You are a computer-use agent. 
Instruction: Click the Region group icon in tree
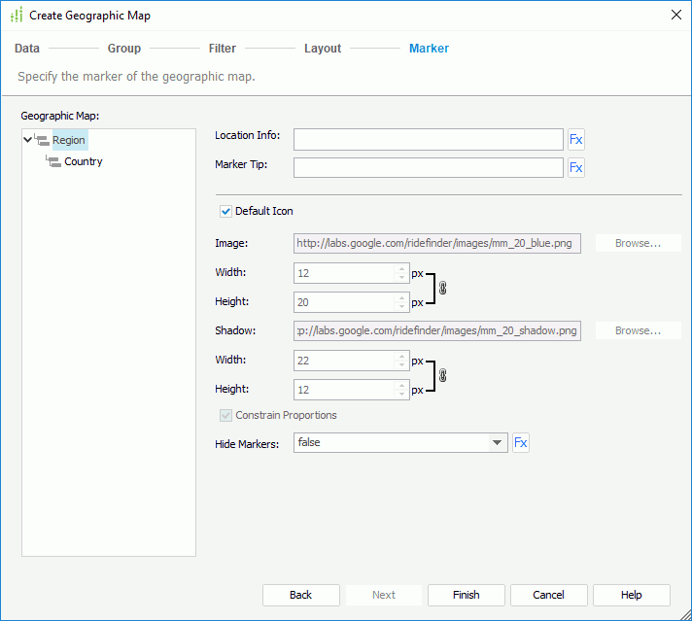click(42, 140)
